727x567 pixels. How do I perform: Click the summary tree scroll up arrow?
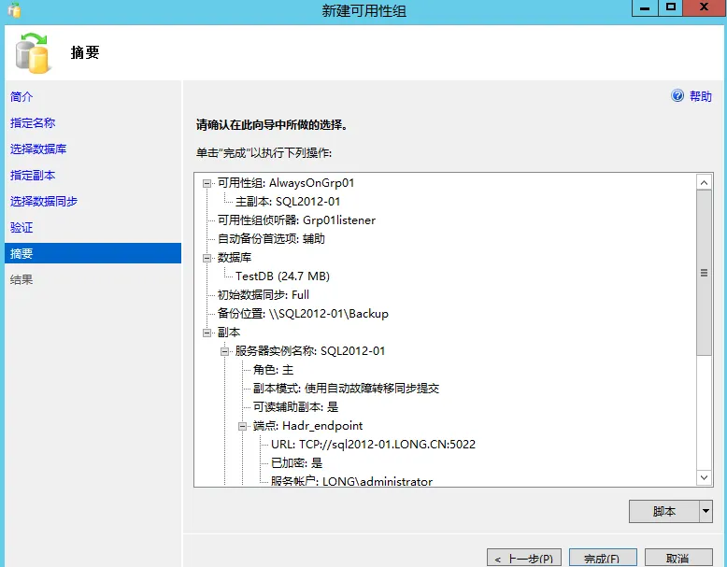tap(704, 182)
